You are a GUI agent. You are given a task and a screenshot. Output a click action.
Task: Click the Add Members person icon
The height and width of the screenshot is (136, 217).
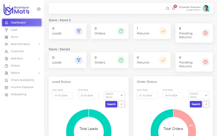[6, 44]
